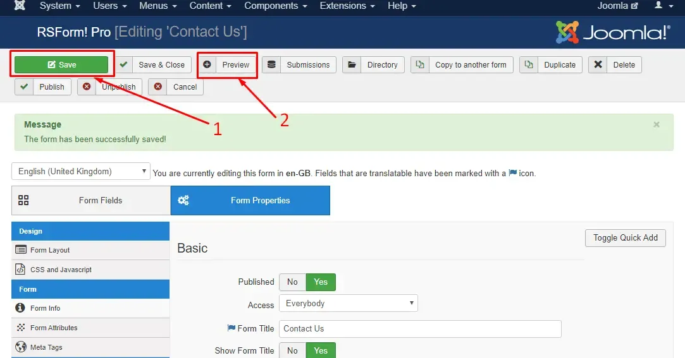Open CSS and Javascript settings
Screen dimensions: 685x358
tap(90, 270)
